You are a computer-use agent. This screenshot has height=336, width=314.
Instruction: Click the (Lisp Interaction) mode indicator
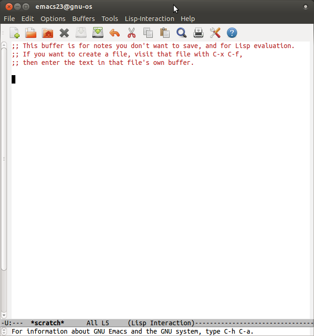(x=161, y=323)
